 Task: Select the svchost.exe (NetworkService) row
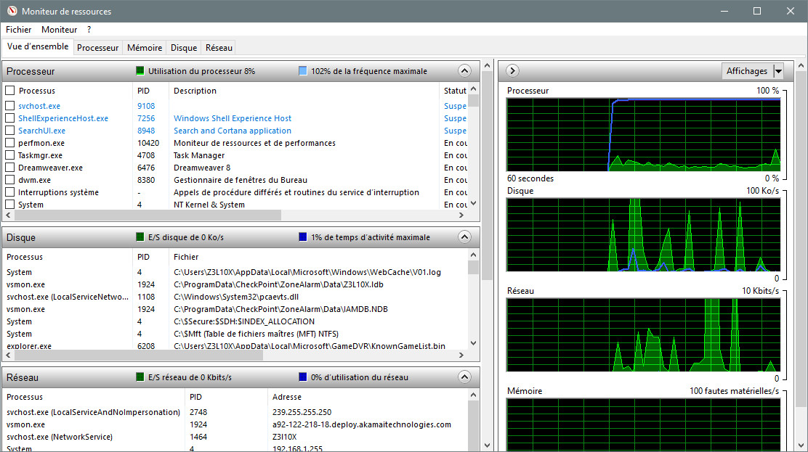click(60, 437)
